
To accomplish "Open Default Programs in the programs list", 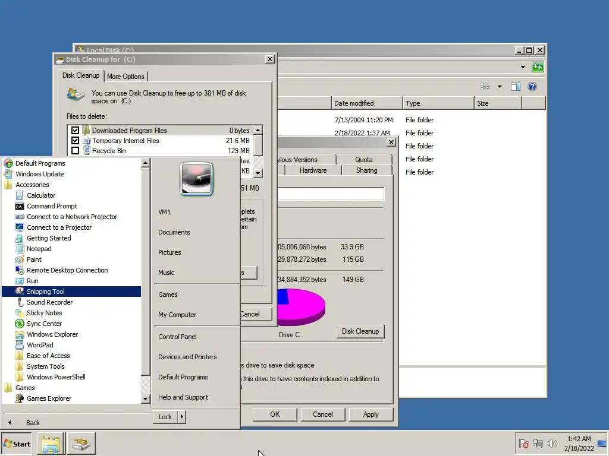I will tap(72, 163).
